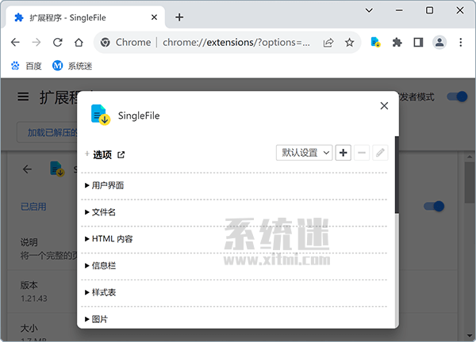This screenshot has height=342, width=476.
Task: Open the Extensions puzzle icon menu
Action: click(397, 43)
